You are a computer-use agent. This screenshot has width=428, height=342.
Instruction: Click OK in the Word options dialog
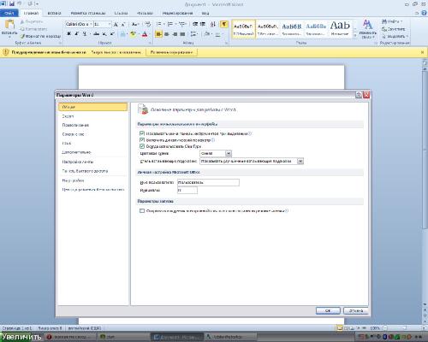click(x=328, y=310)
